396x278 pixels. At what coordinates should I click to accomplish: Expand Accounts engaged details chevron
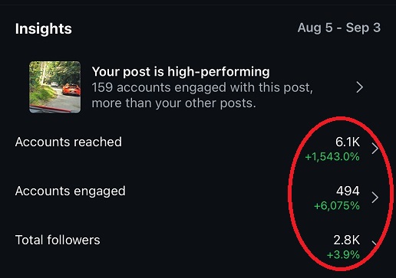tap(375, 198)
